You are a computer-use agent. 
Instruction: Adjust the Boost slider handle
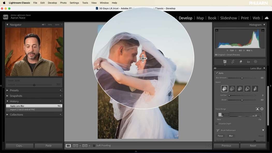pos(242,100)
